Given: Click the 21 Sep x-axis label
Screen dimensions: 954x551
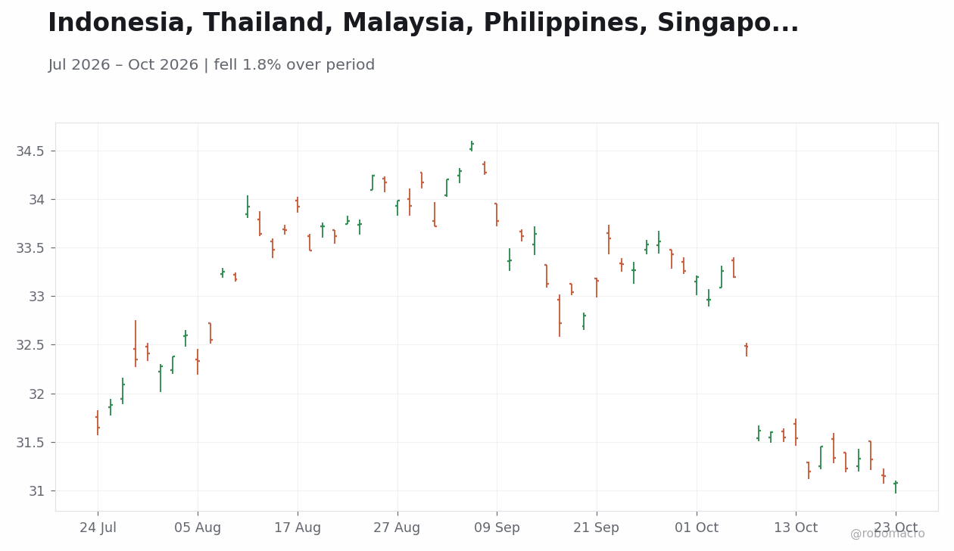Looking at the screenshot, I should tap(597, 528).
